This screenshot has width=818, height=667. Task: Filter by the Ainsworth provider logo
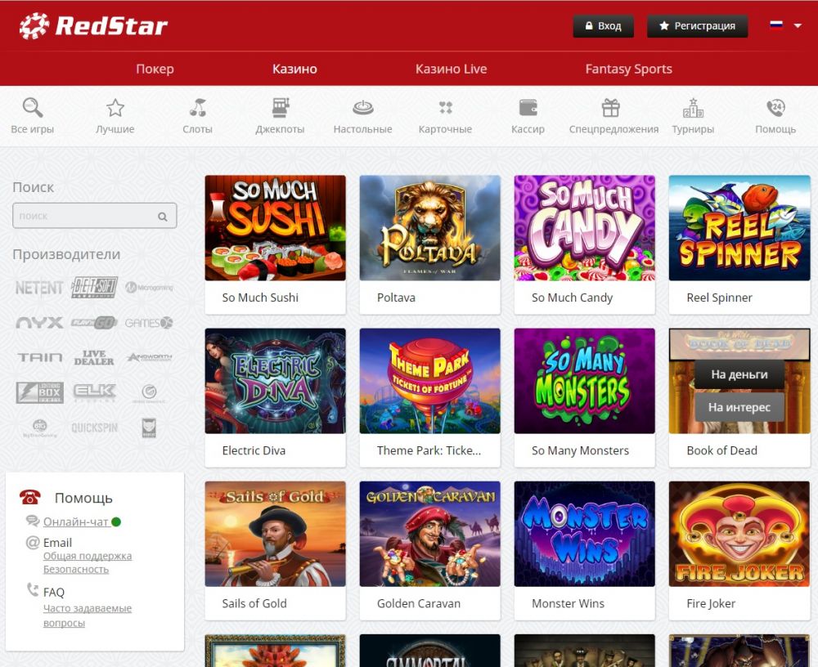point(149,357)
